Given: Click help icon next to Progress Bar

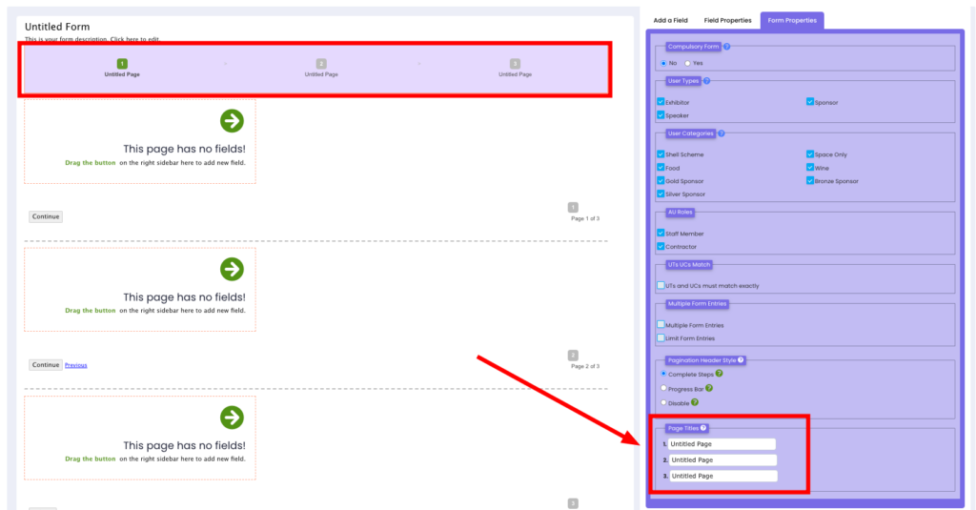Looking at the screenshot, I should pyautogui.click(x=709, y=388).
